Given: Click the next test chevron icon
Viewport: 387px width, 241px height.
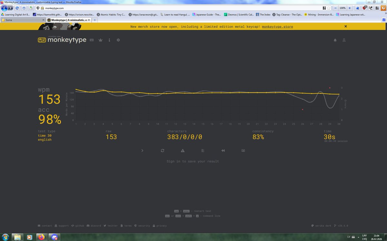Looking at the screenshot, I should click(x=142, y=150).
